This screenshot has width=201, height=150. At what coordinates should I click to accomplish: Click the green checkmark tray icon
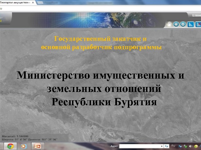[x=185, y=146]
